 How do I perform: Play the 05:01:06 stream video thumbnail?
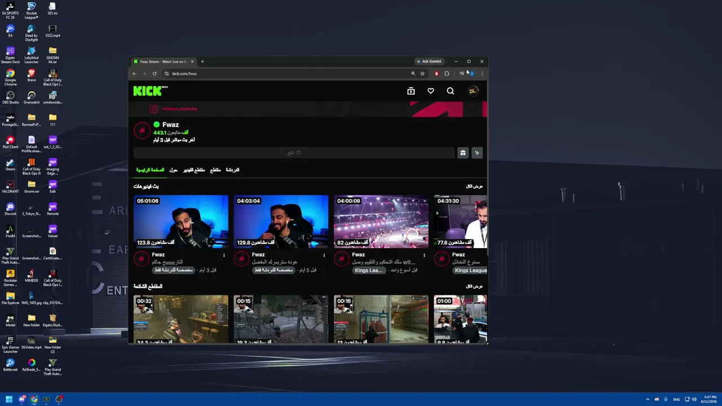click(181, 222)
